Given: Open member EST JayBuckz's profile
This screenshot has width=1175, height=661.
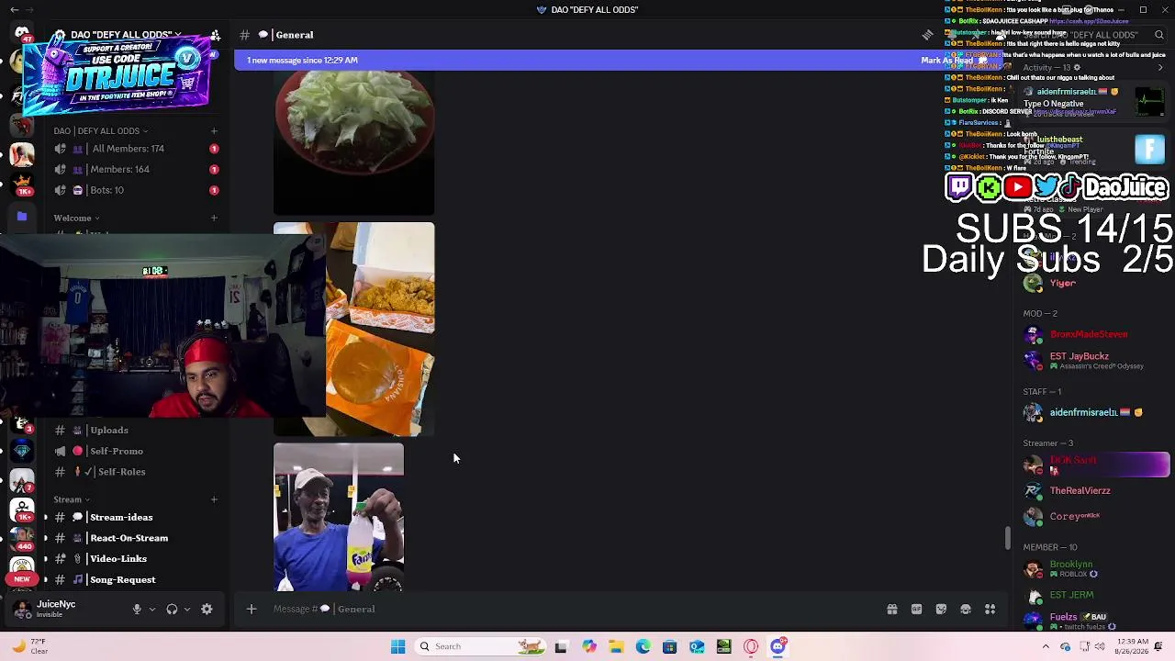Looking at the screenshot, I should tap(1095, 360).
